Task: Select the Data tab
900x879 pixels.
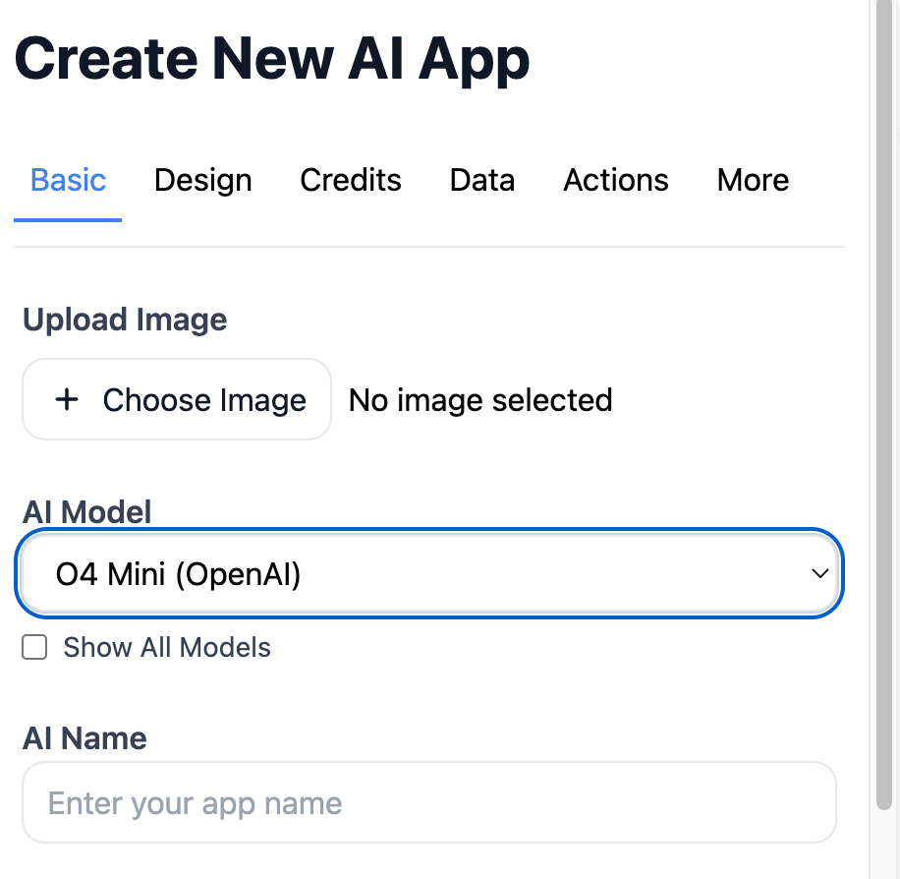Action: tap(482, 180)
